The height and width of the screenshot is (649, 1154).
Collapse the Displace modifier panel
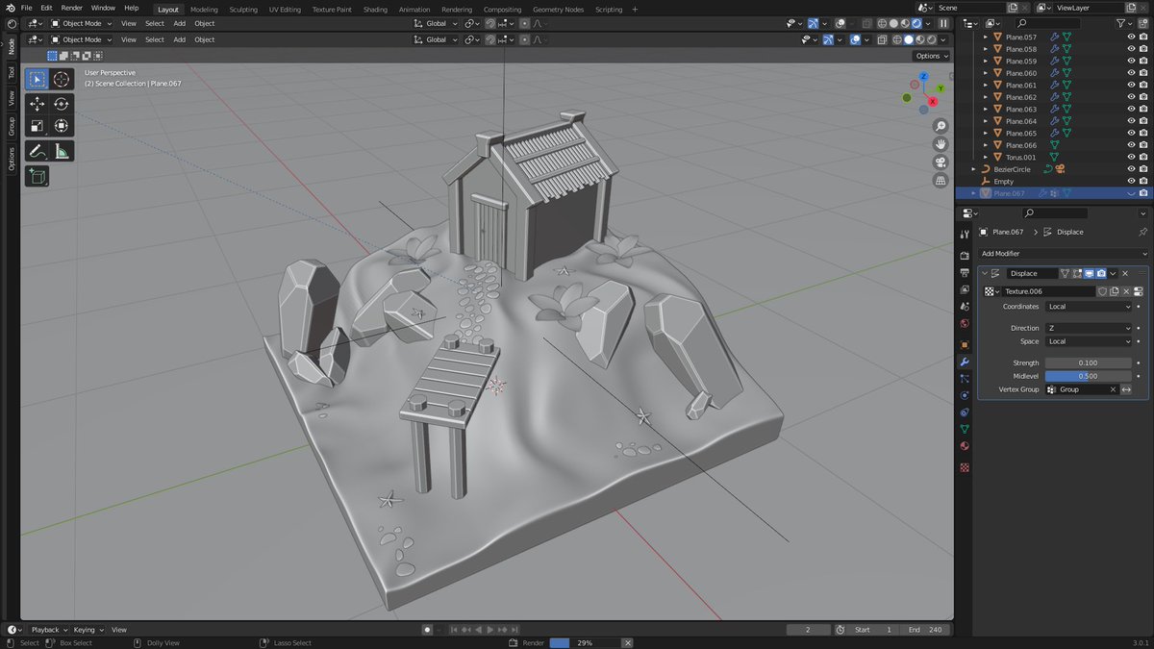984,273
